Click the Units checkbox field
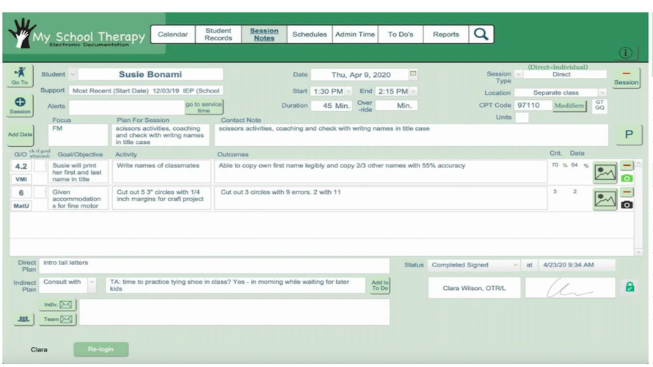The height and width of the screenshot is (367, 653). 522,117
